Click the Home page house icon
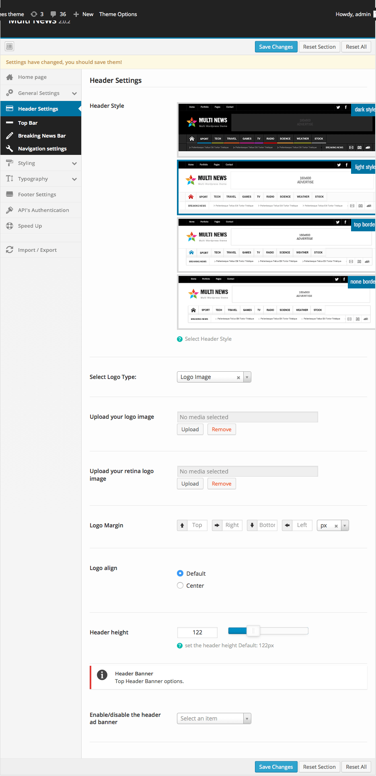The image size is (376, 776). pyautogui.click(x=10, y=77)
